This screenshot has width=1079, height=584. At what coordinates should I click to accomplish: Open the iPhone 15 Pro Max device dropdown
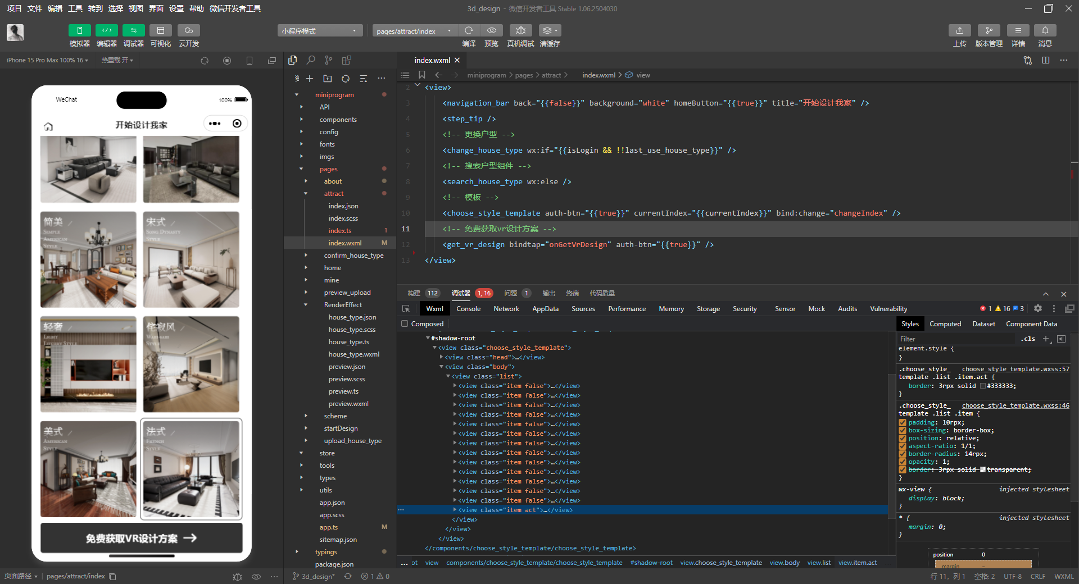pyautogui.click(x=47, y=60)
